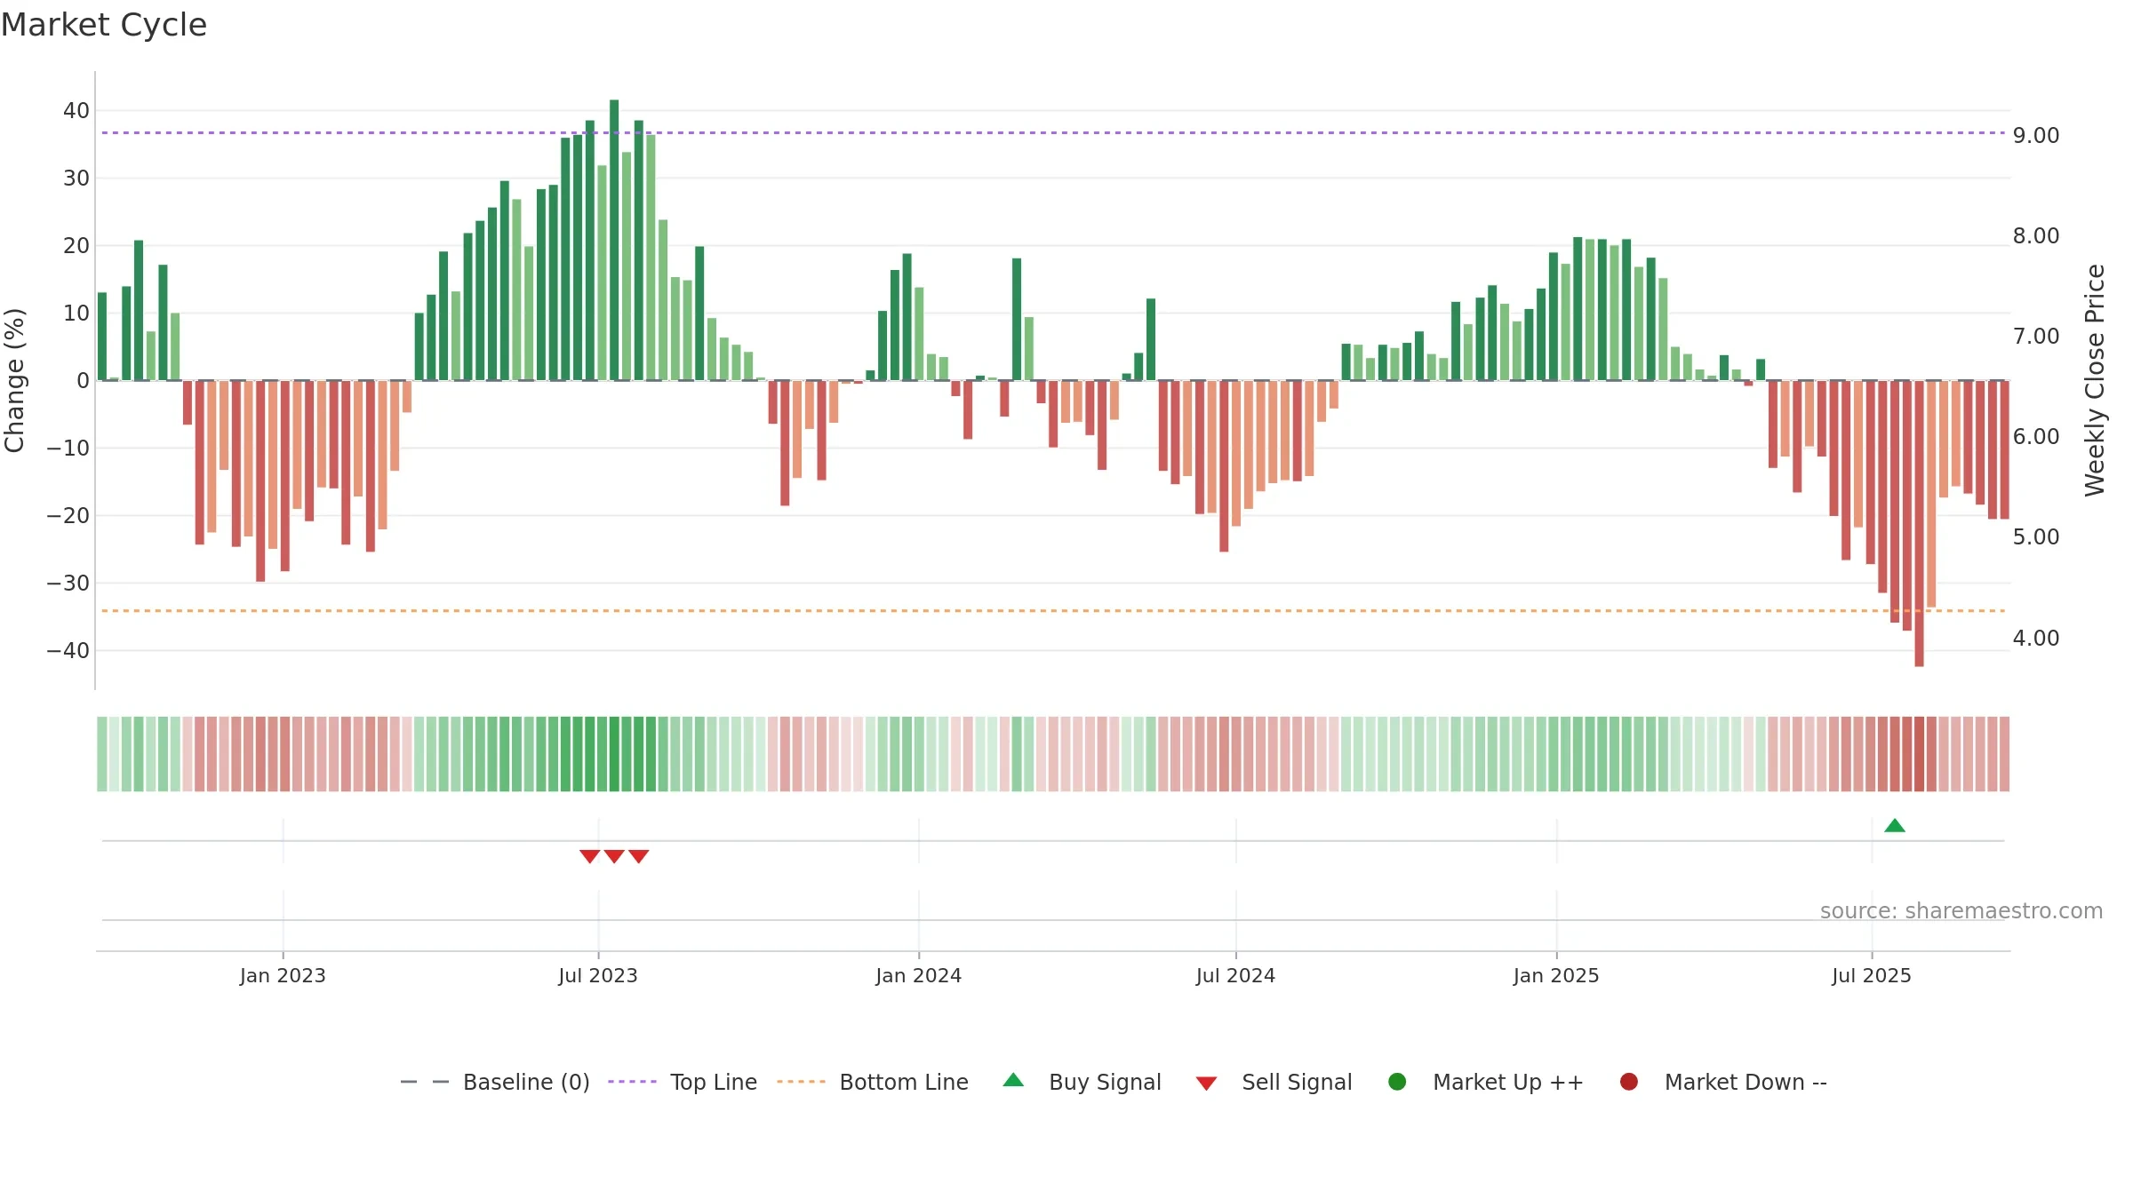Viewport: 2133px width, 1199px height.
Task: Toggle the Top Line legend entry
Action: pos(682,1082)
